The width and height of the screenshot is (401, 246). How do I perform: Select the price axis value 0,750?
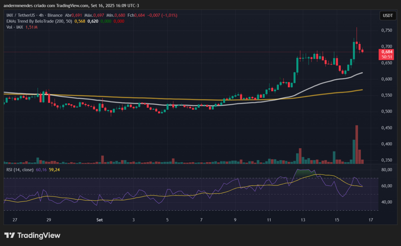[x=386, y=30]
